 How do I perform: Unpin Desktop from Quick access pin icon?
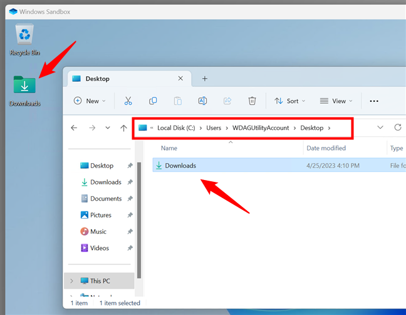point(130,166)
